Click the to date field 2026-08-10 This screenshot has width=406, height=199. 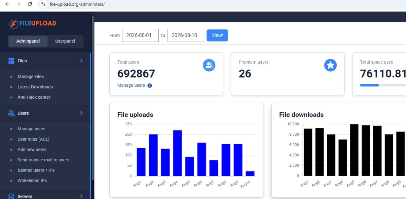186,35
